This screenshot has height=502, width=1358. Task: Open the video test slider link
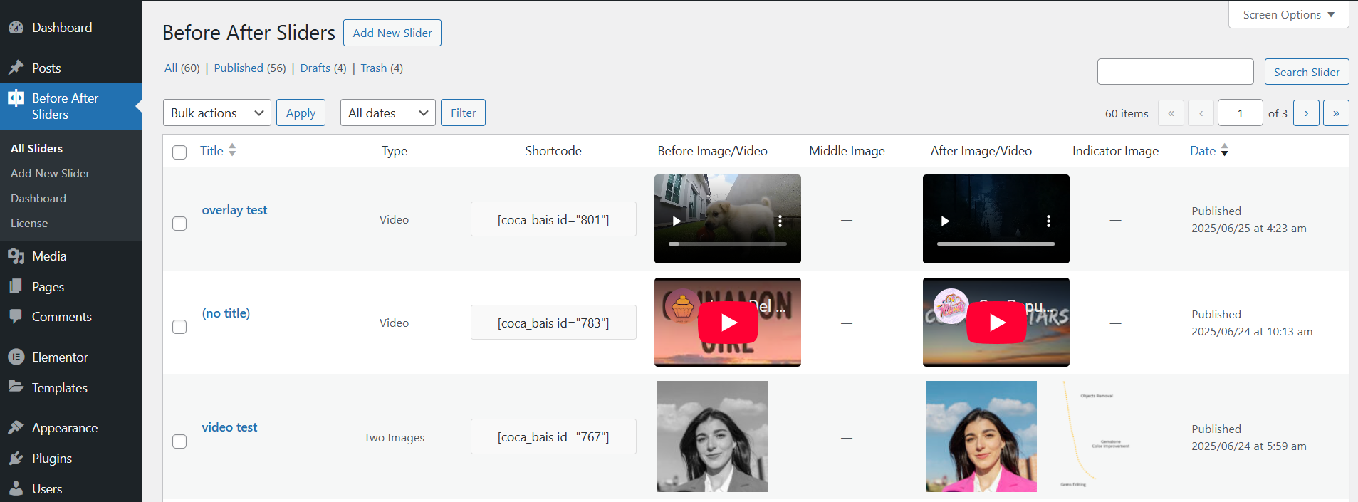pos(229,427)
